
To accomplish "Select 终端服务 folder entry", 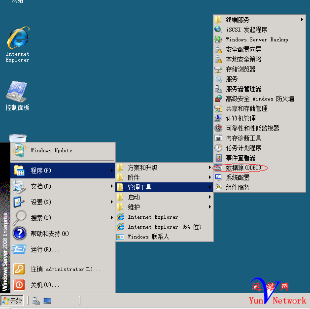I will click(259, 20).
